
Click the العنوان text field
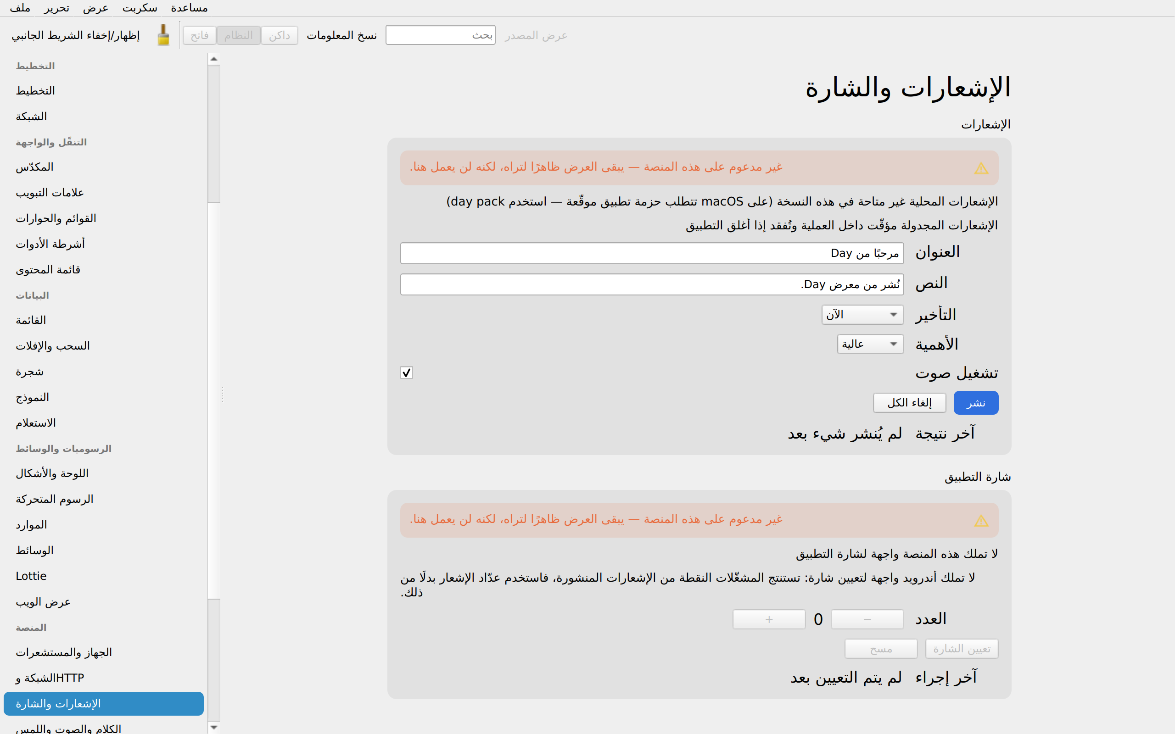point(652,253)
